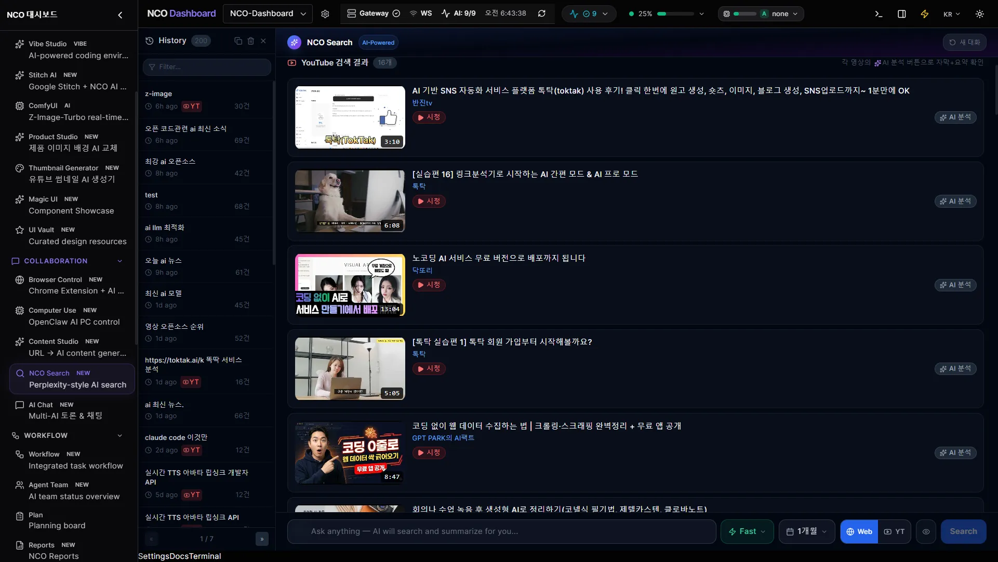
Task: Go to next history page
Action: click(x=262, y=539)
